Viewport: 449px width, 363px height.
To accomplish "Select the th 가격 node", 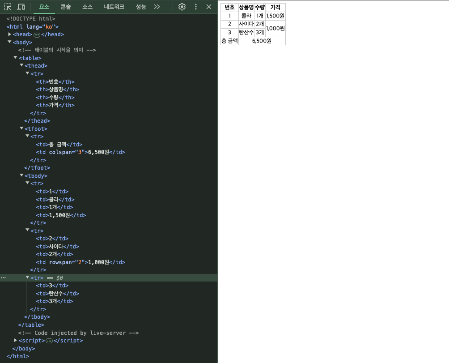I will click(55, 105).
